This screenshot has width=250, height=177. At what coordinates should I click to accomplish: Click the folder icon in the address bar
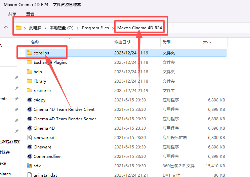19,28
